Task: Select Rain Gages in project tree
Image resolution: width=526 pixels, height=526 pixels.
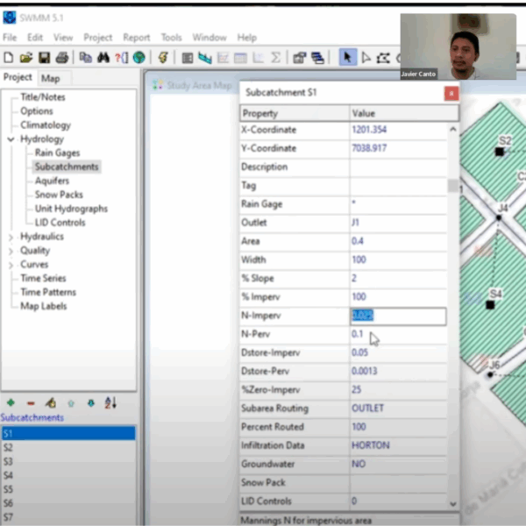Action: point(57,153)
